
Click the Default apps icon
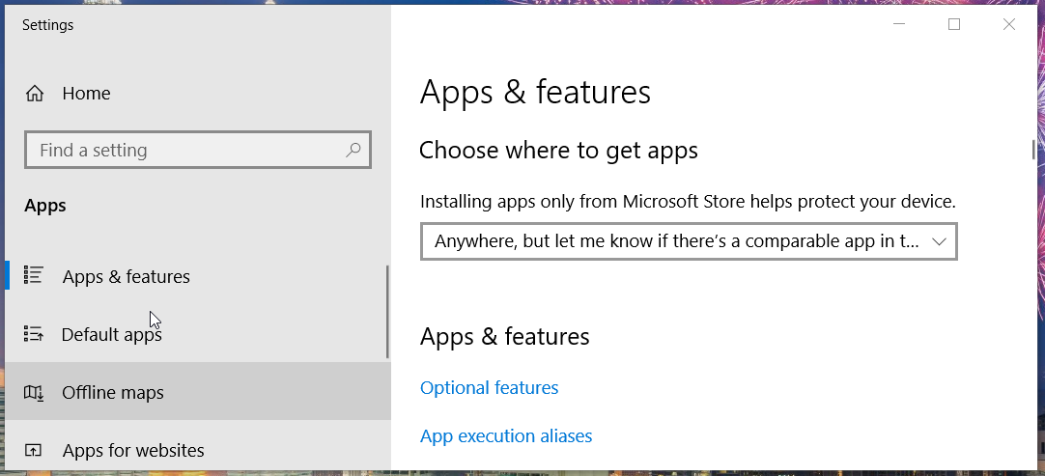tap(34, 333)
